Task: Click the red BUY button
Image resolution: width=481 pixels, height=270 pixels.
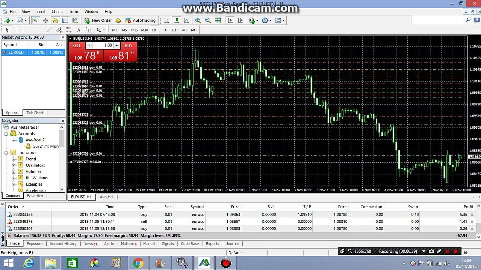Action: pyautogui.click(x=129, y=45)
